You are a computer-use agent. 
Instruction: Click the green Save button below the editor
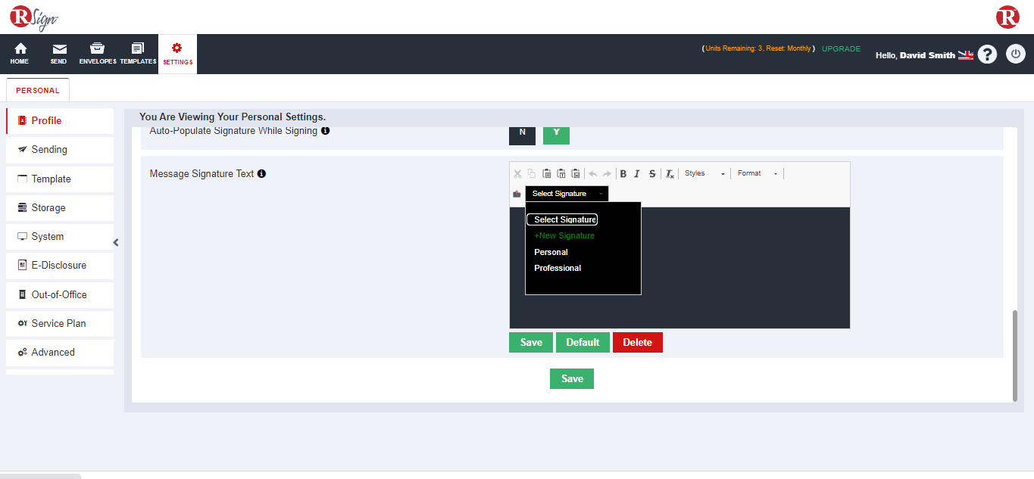coord(530,342)
